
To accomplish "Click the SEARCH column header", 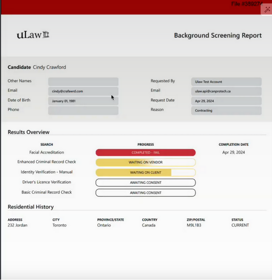I will point(46,145).
